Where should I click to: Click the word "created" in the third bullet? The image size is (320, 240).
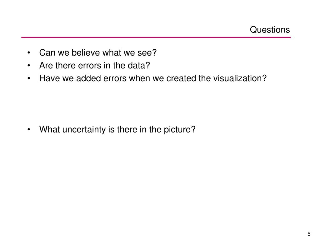(181, 78)
